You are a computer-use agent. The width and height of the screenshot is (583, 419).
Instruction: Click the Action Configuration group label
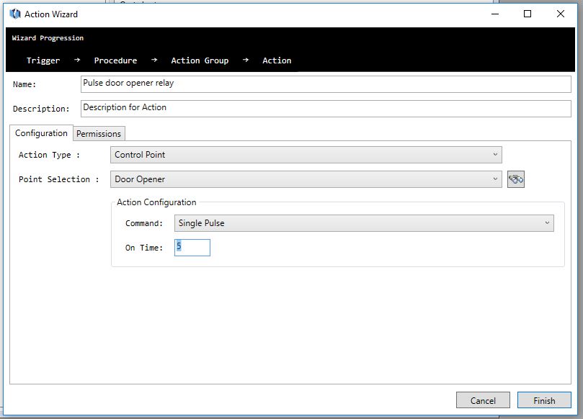coord(156,202)
